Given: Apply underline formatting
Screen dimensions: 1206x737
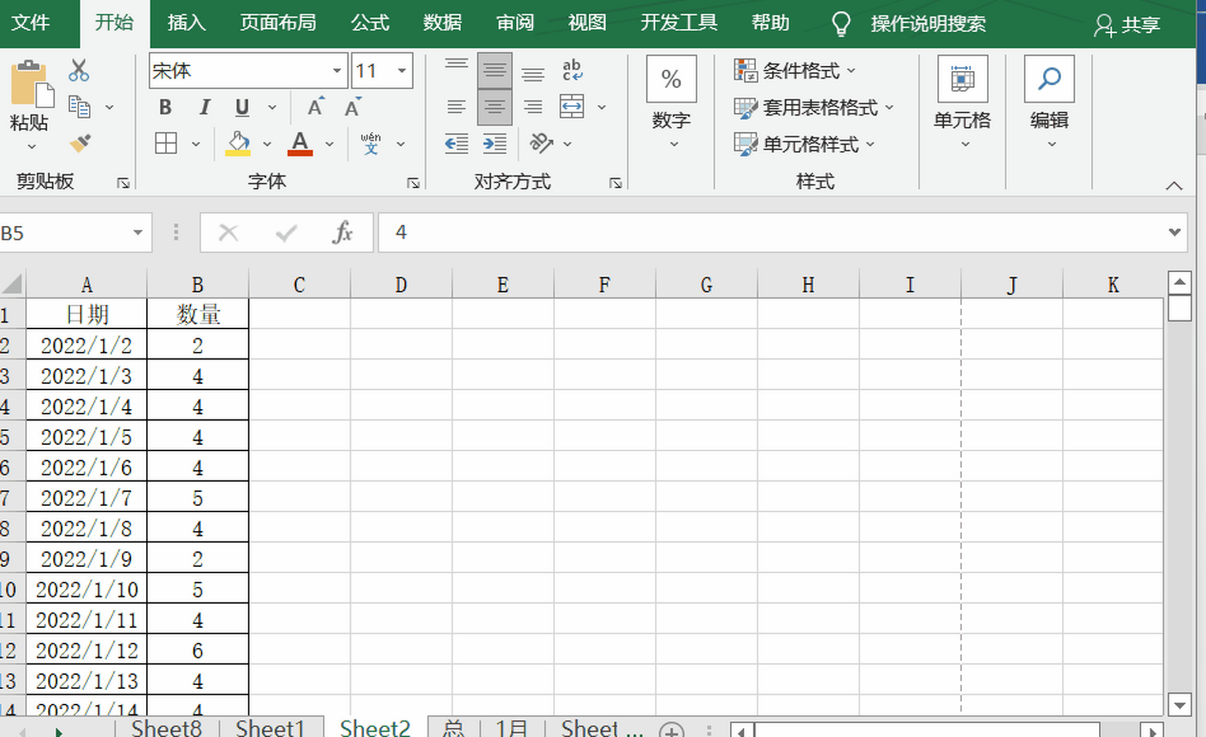Looking at the screenshot, I should tap(242, 107).
